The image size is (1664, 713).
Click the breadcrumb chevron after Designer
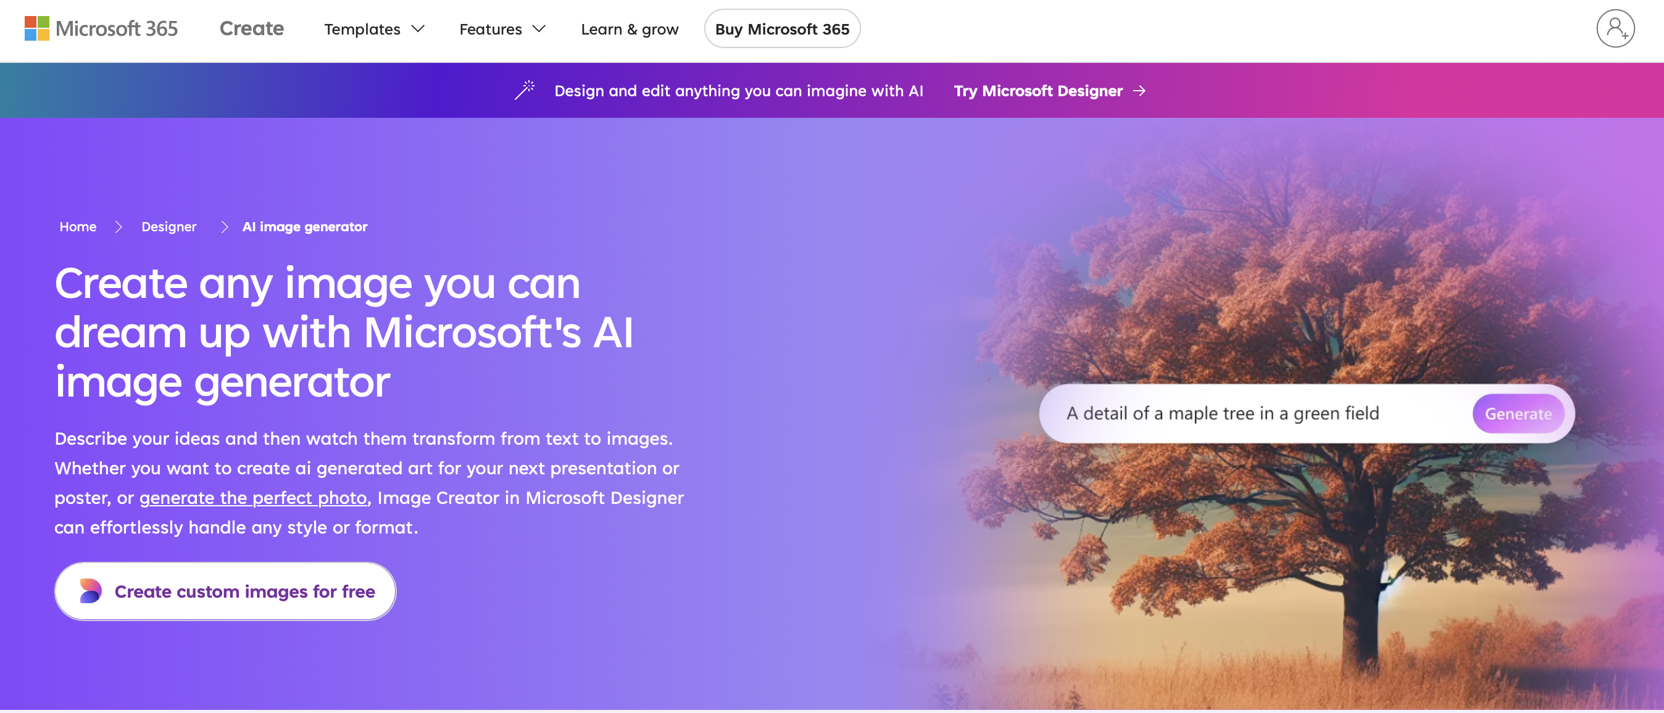tap(225, 227)
